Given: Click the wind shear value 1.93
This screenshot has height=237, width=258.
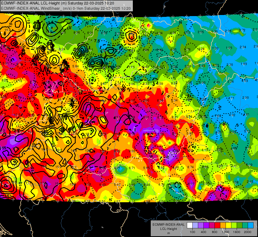Looking at the screenshot, I should [x=229, y=48].
